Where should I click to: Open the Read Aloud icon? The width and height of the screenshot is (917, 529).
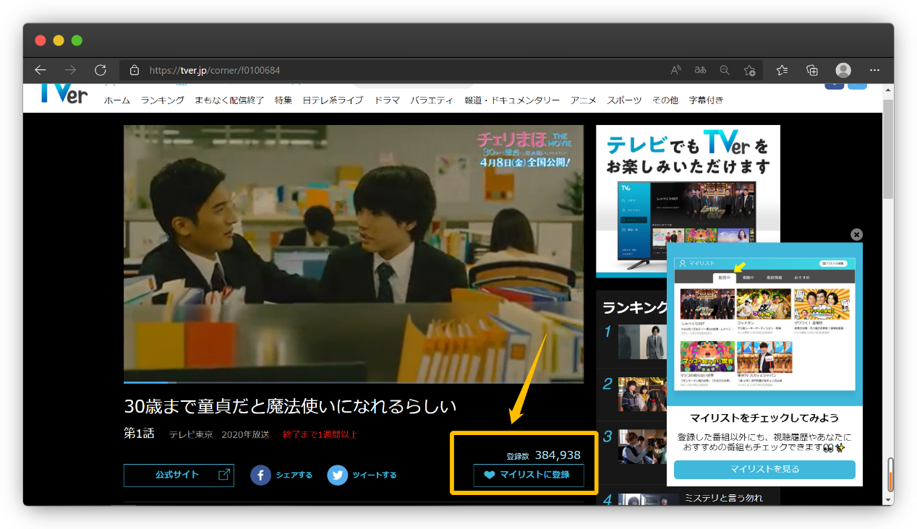point(676,70)
